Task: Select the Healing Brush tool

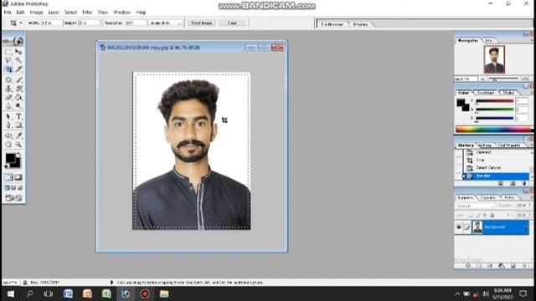Action: tap(8, 80)
